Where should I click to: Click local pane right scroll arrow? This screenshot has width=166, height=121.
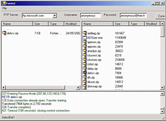(x=78, y=87)
